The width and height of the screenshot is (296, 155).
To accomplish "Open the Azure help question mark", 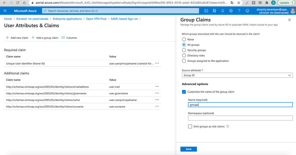I will point(239,11).
